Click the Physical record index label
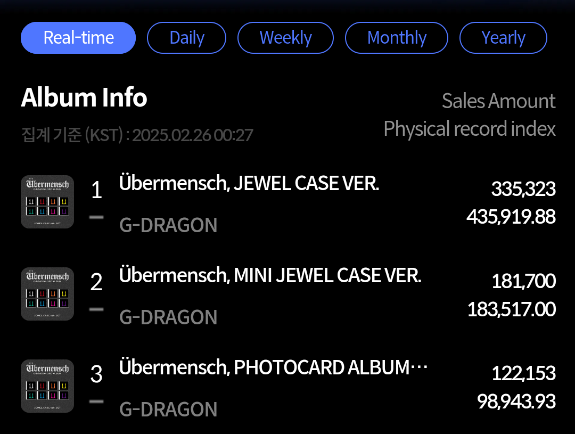 click(469, 129)
